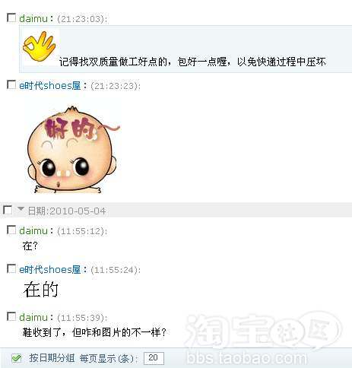Open daimu username at 11:55:39
Viewport: 352px width, 368px height.
(x=33, y=317)
